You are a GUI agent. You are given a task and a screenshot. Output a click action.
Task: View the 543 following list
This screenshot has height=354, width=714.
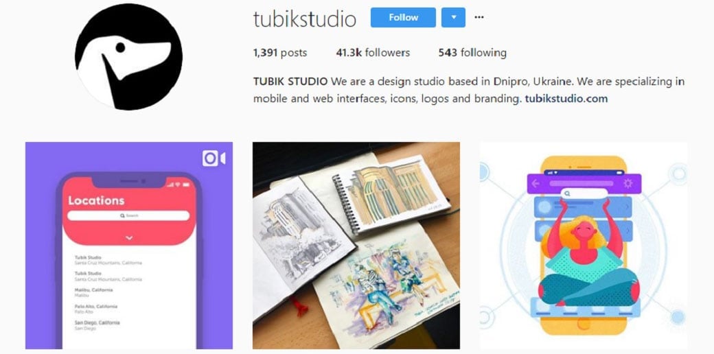pos(472,53)
